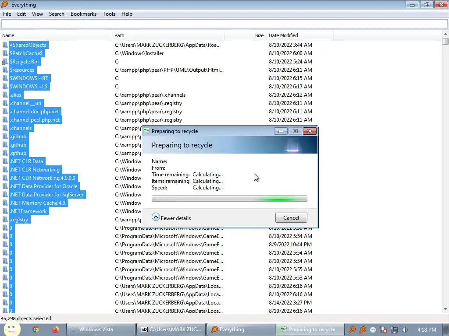Image resolution: width=449 pixels, height=336 pixels.
Task: Click the 45,298 objects selected status text
Action: coord(26,318)
